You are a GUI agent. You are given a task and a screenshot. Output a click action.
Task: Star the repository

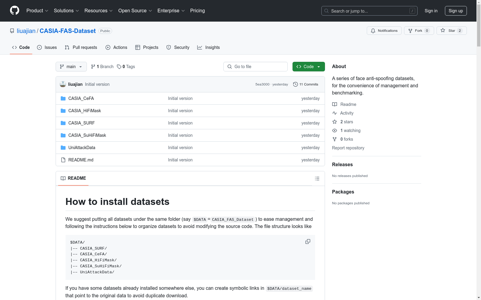[452, 31]
